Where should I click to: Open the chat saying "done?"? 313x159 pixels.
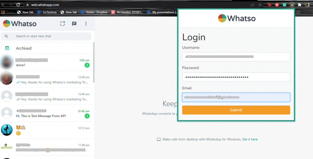(x=47, y=62)
